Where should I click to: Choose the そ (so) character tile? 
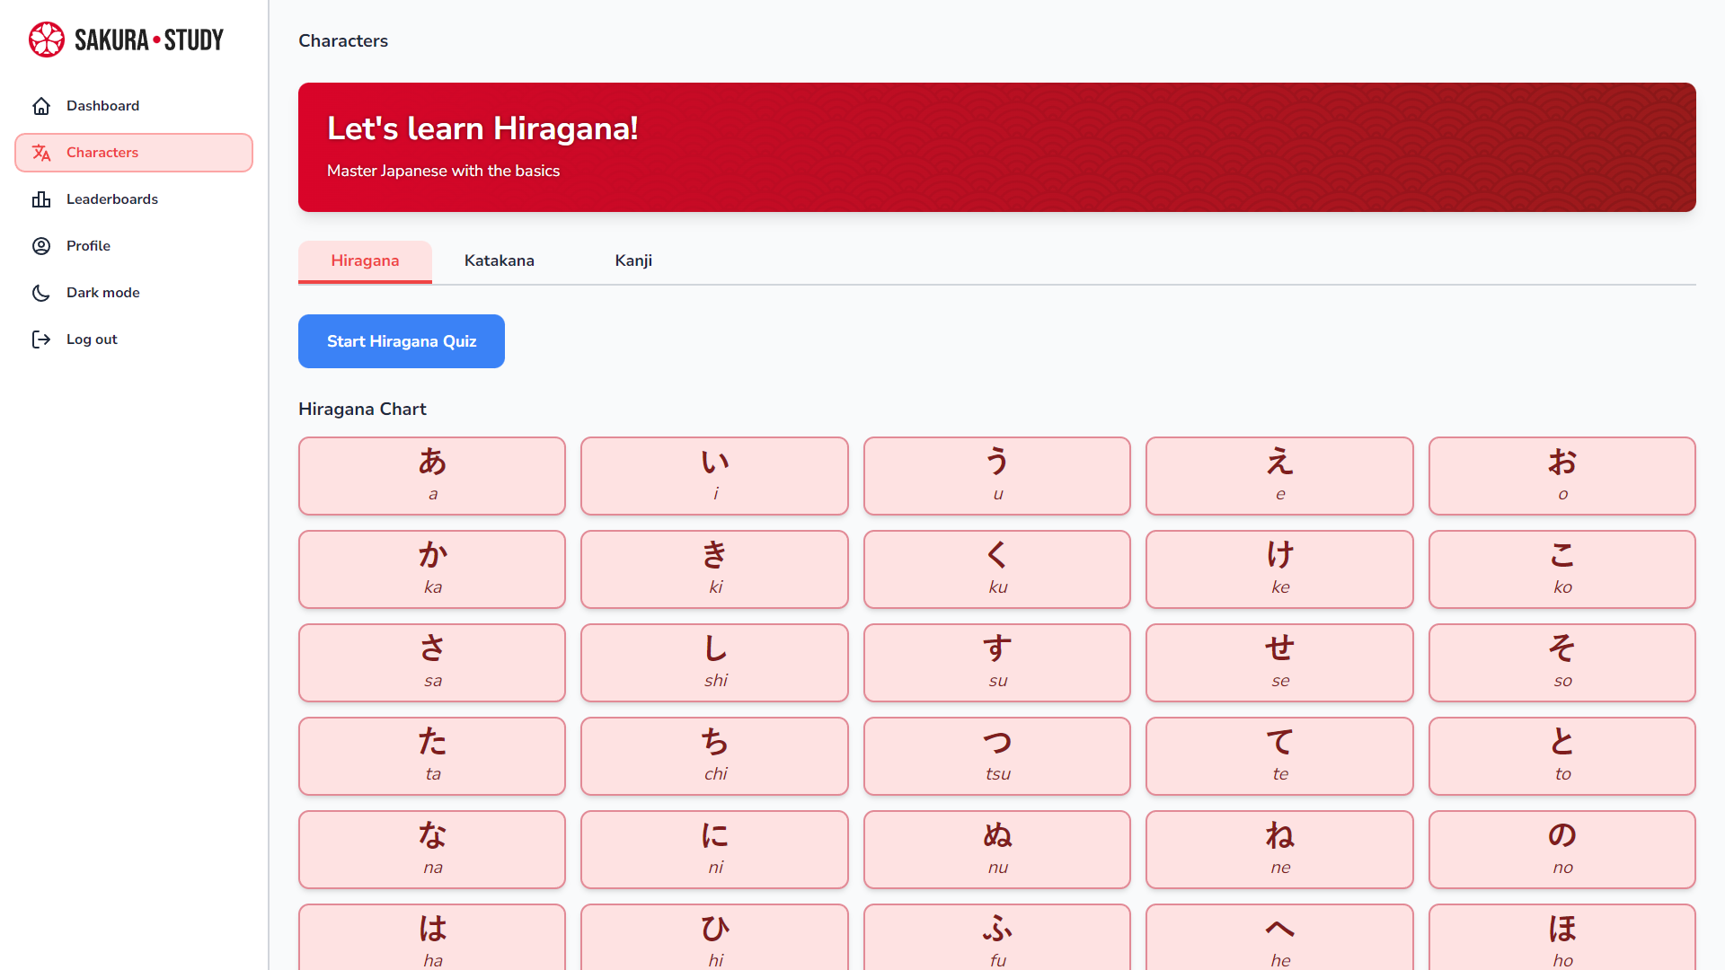pyautogui.click(x=1562, y=663)
